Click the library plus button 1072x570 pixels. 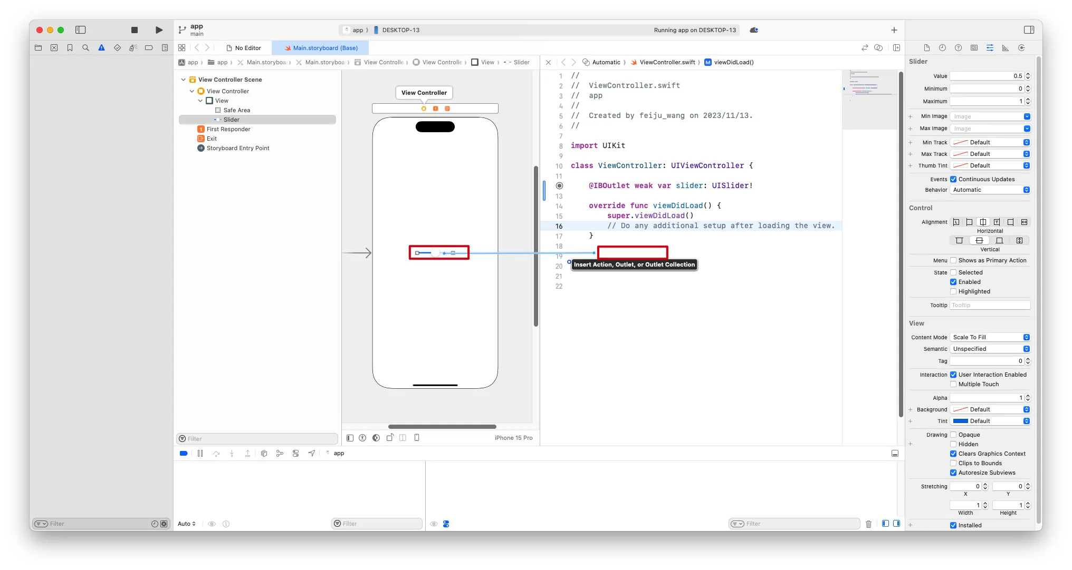point(894,30)
